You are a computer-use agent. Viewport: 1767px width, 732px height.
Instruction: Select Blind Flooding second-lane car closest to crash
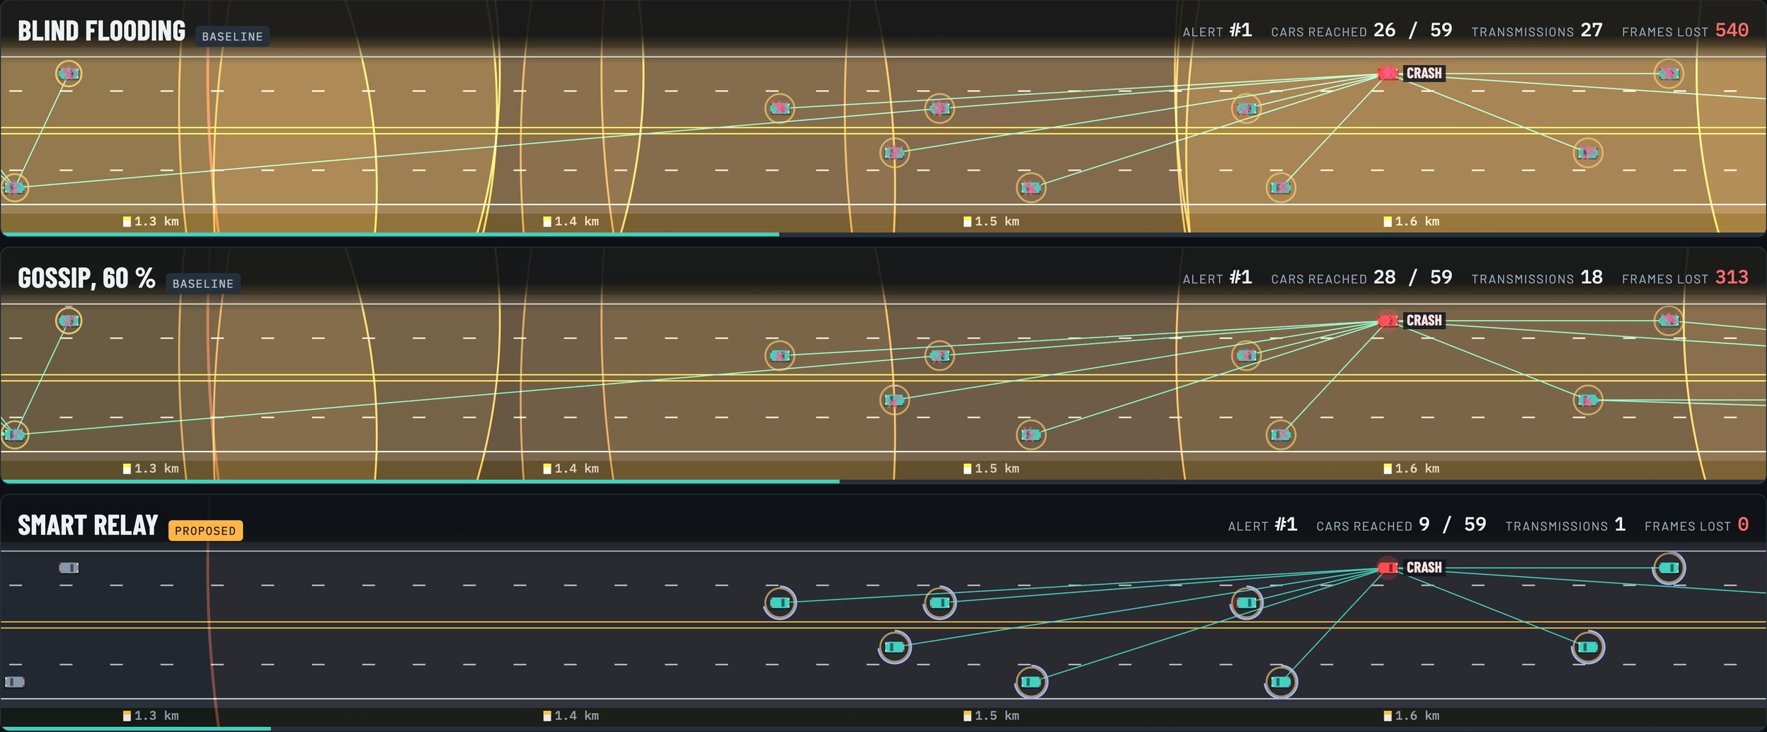[x=1246, y=109]
